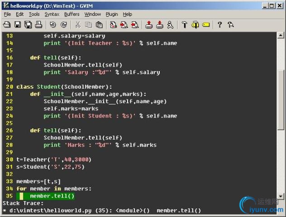Click scrollbar down arrow button
This screenshot has height=217, width=286.
coord(281,196)
